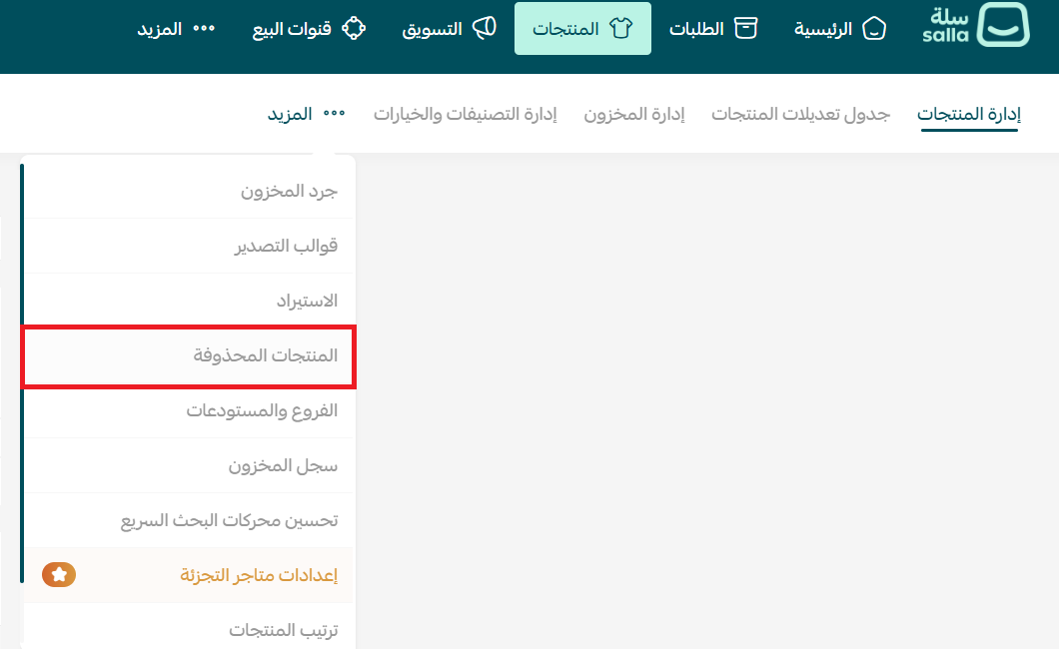Click the home icon beside الرئيسية
The width and height of the screenshot is (1059, 649).
874,28
